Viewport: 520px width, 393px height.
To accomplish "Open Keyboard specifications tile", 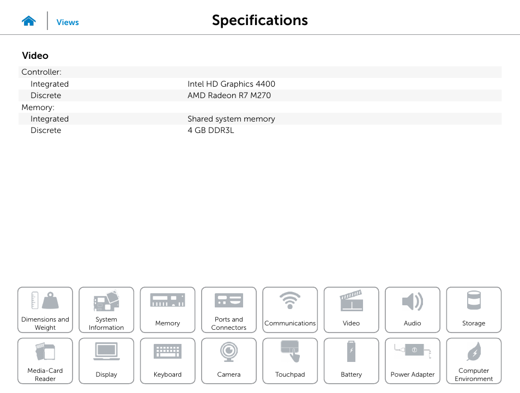I will point(167,361).
